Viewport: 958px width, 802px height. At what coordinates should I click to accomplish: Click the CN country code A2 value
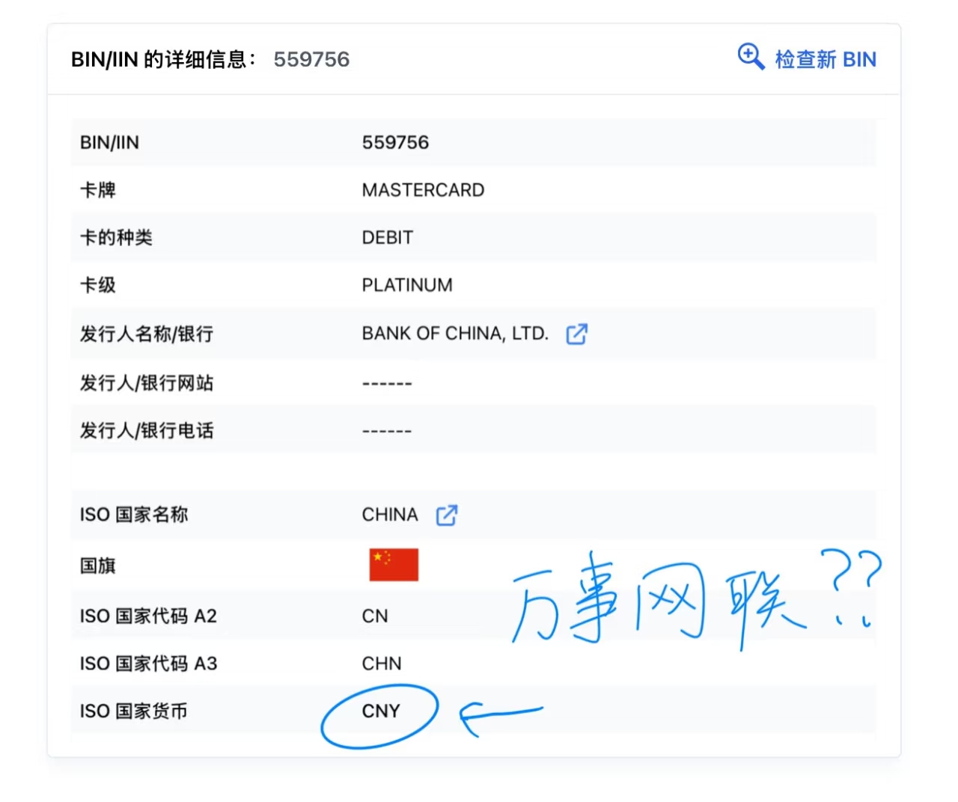375,616
